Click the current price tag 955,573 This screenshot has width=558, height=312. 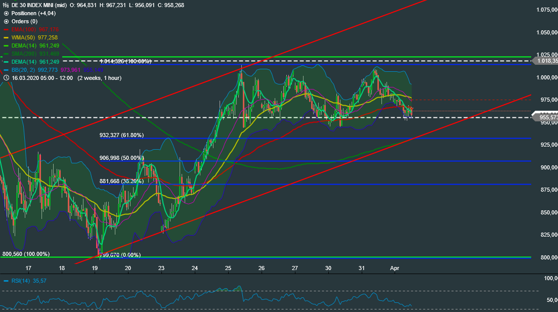[x=545, y=117]
